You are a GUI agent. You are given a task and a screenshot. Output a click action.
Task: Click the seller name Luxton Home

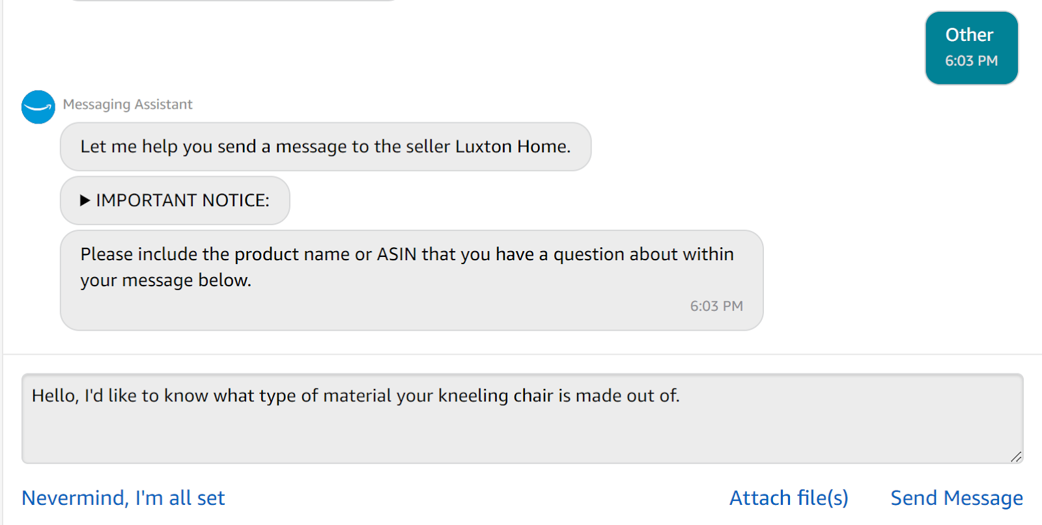[511, 147]
